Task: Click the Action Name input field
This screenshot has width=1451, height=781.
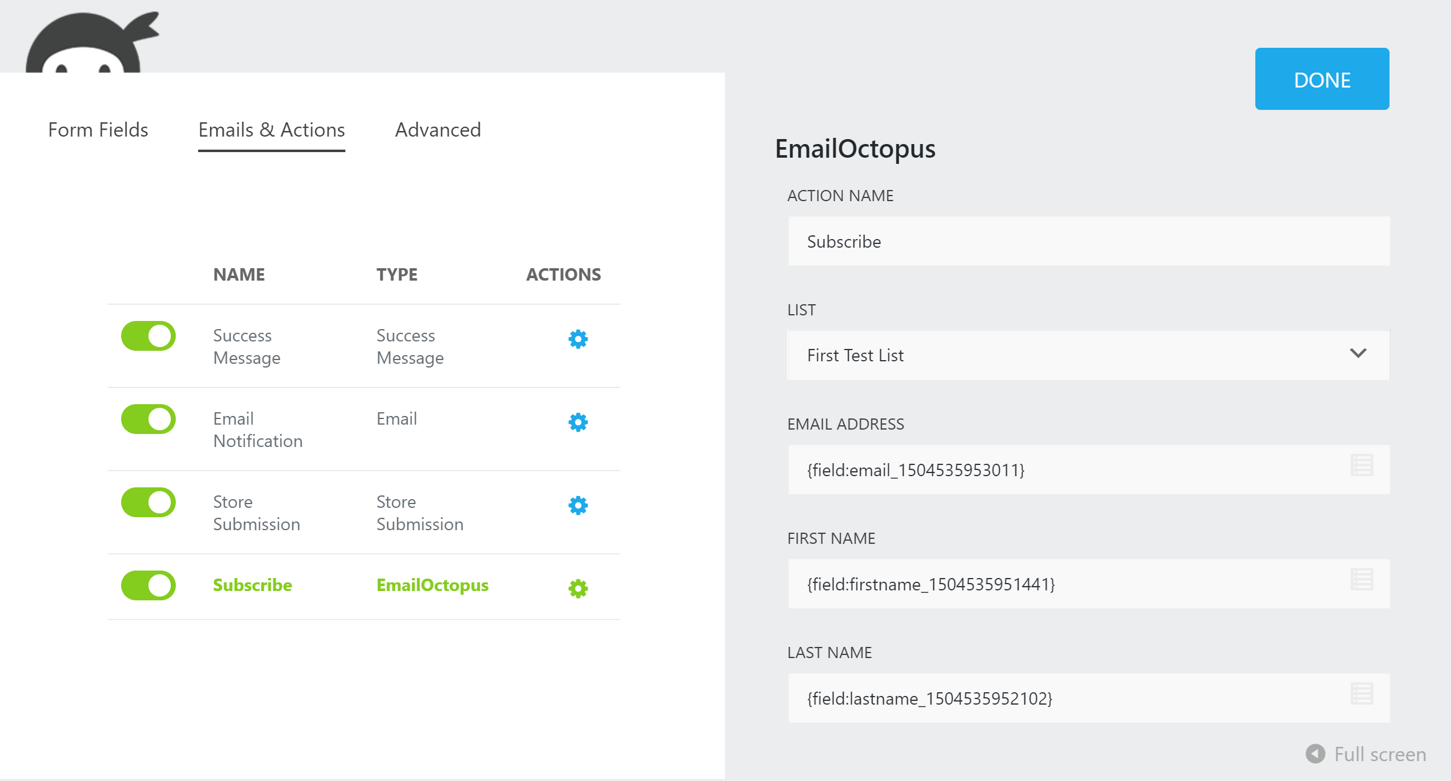Action: point(1088,242)
